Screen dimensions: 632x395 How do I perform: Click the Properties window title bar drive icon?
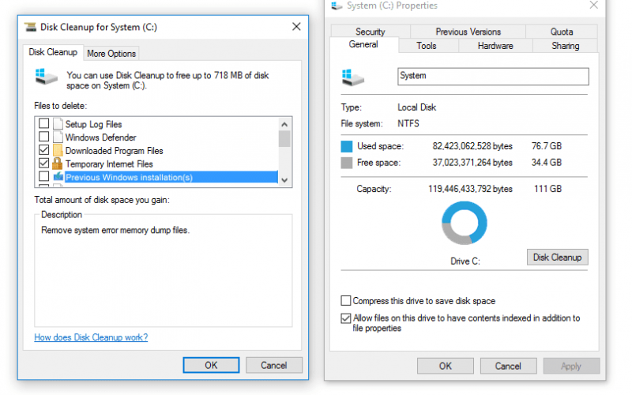point(337,6)
